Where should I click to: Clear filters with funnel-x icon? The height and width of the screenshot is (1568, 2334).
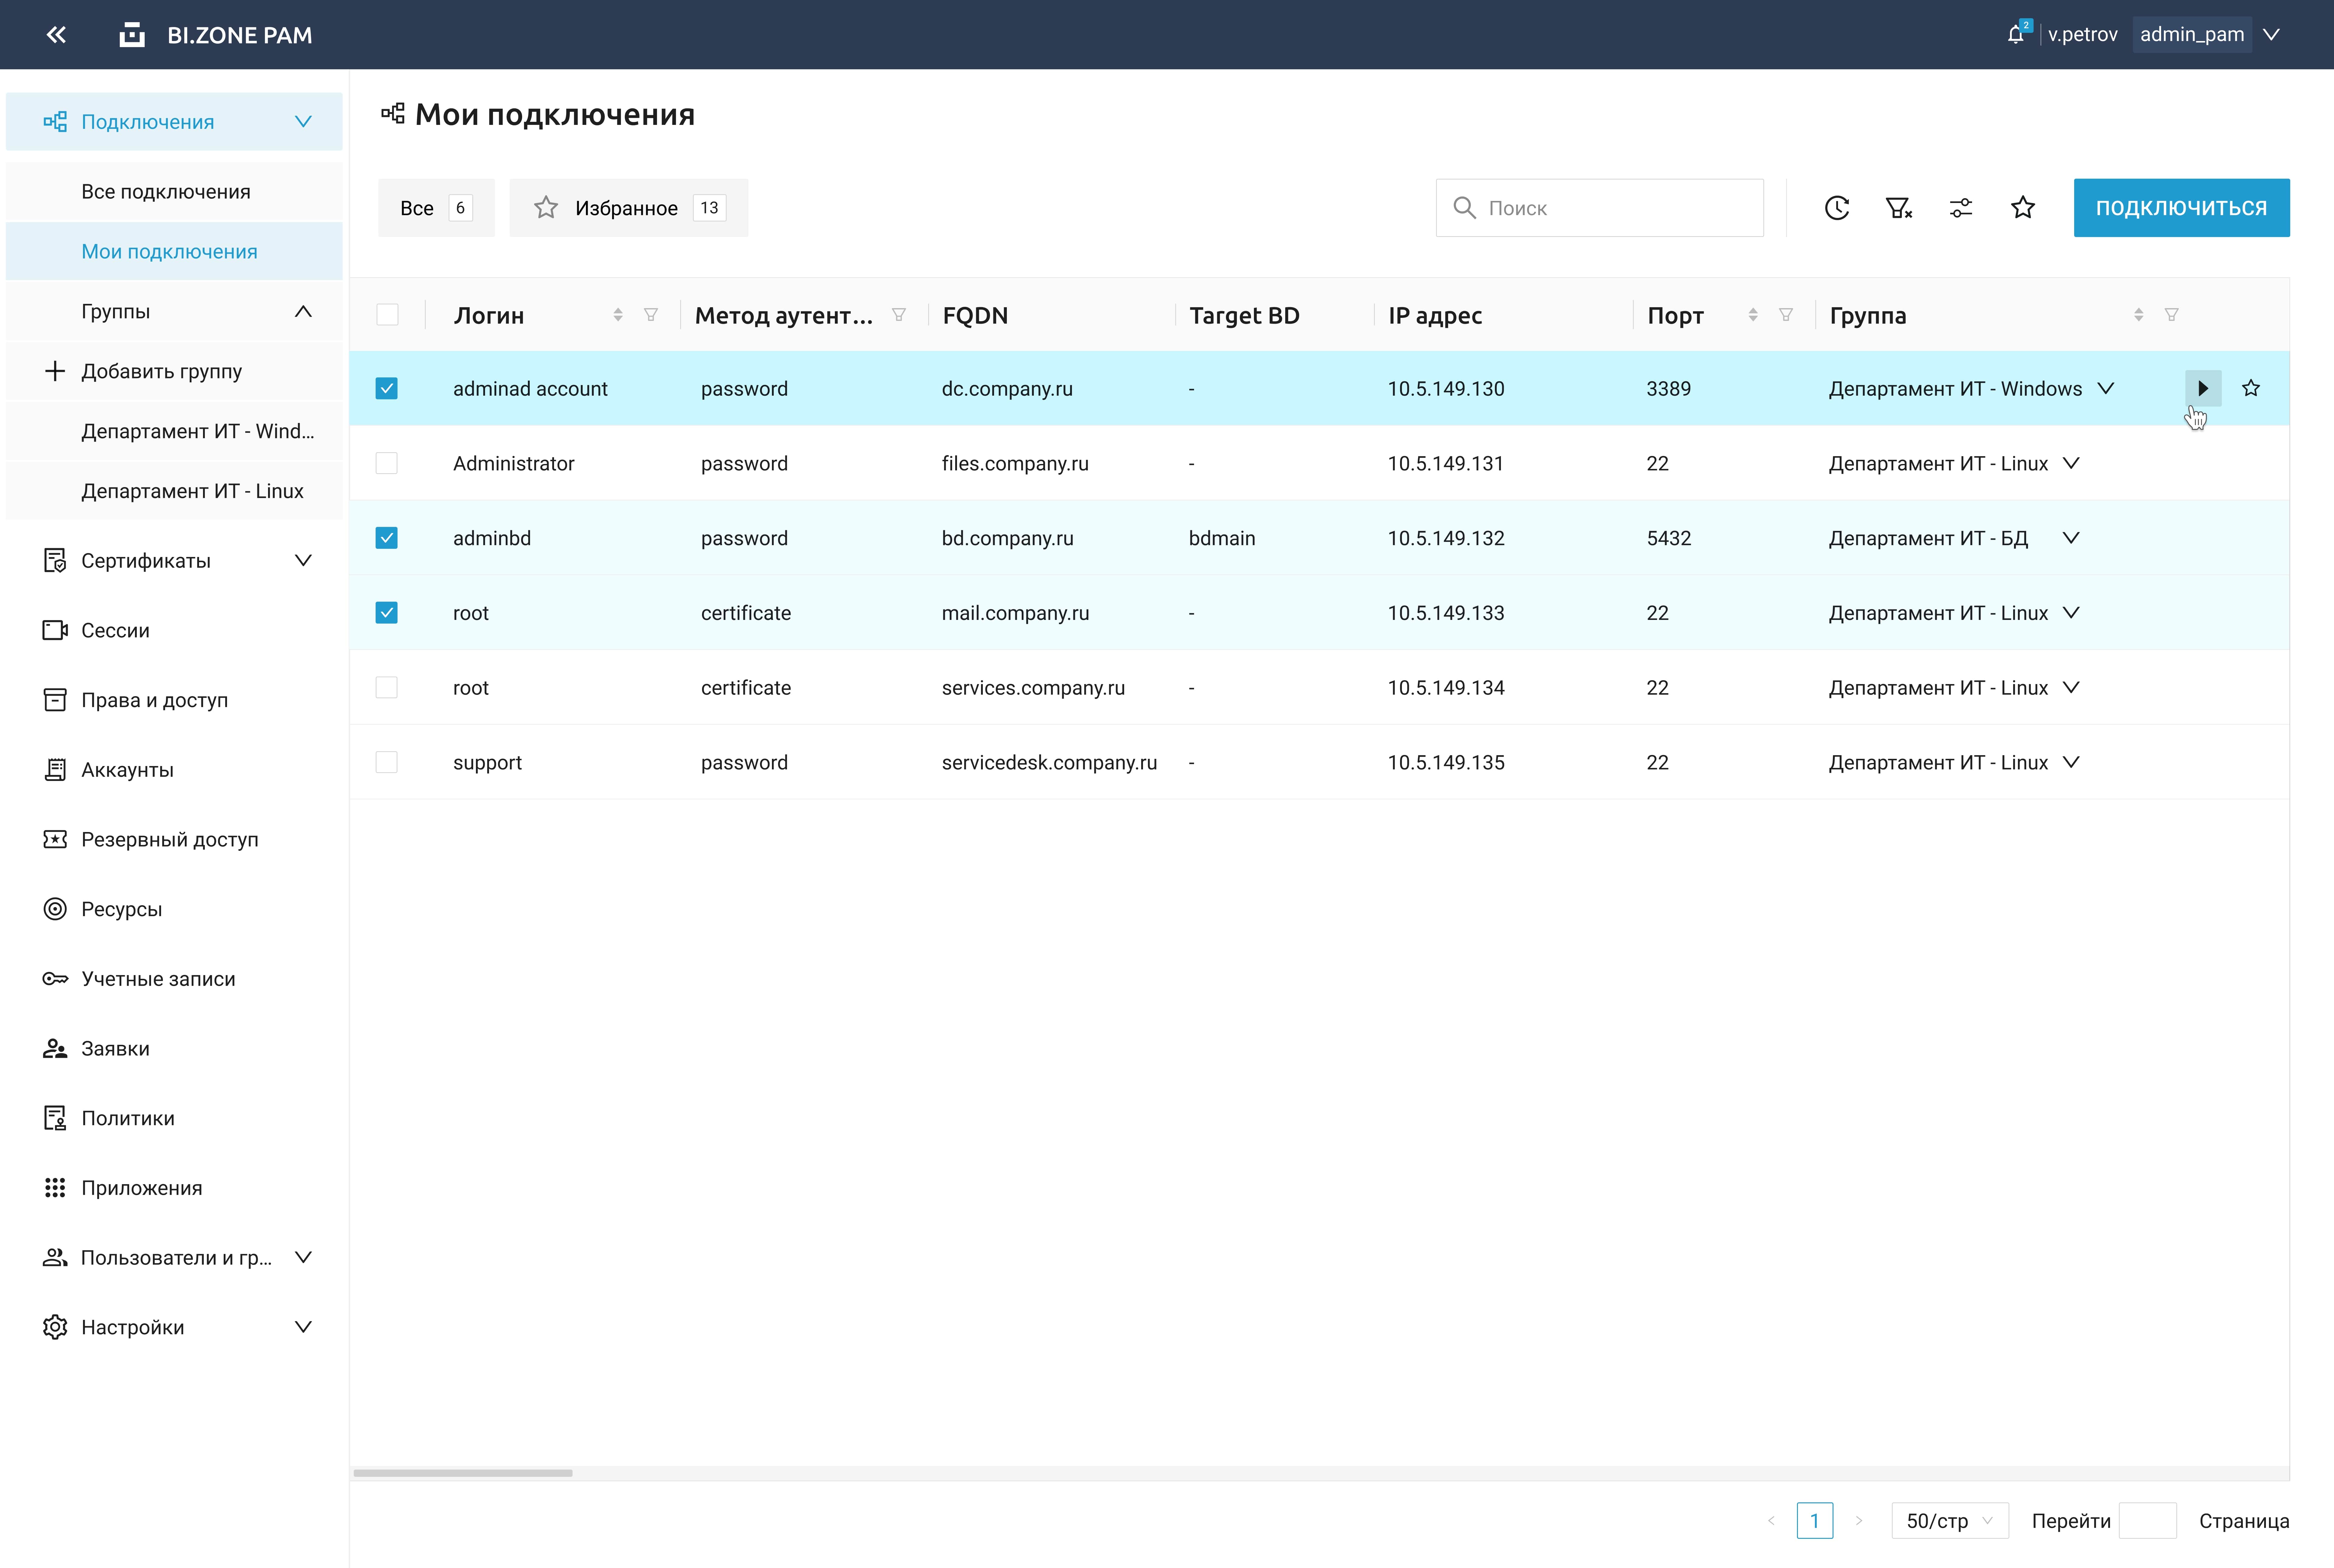[x=1898, y=208]
